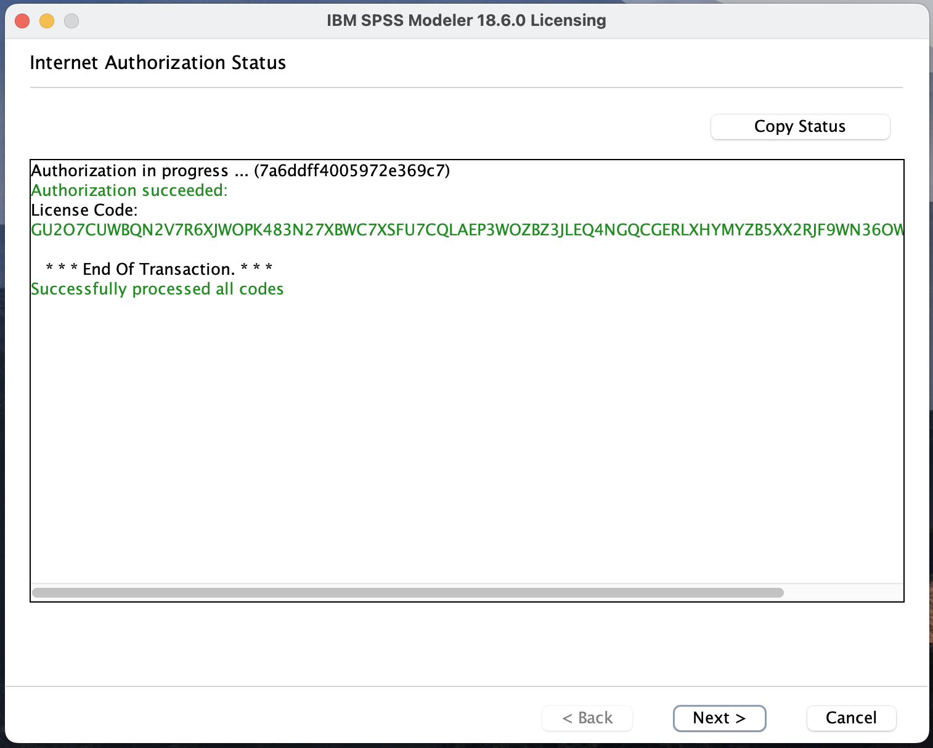Go back using the < Back button
Viewport: 933px width, 748px height.
(x=587, y=718)
